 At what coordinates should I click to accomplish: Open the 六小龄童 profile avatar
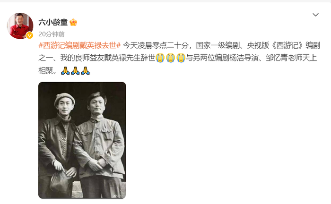point(20,26)
